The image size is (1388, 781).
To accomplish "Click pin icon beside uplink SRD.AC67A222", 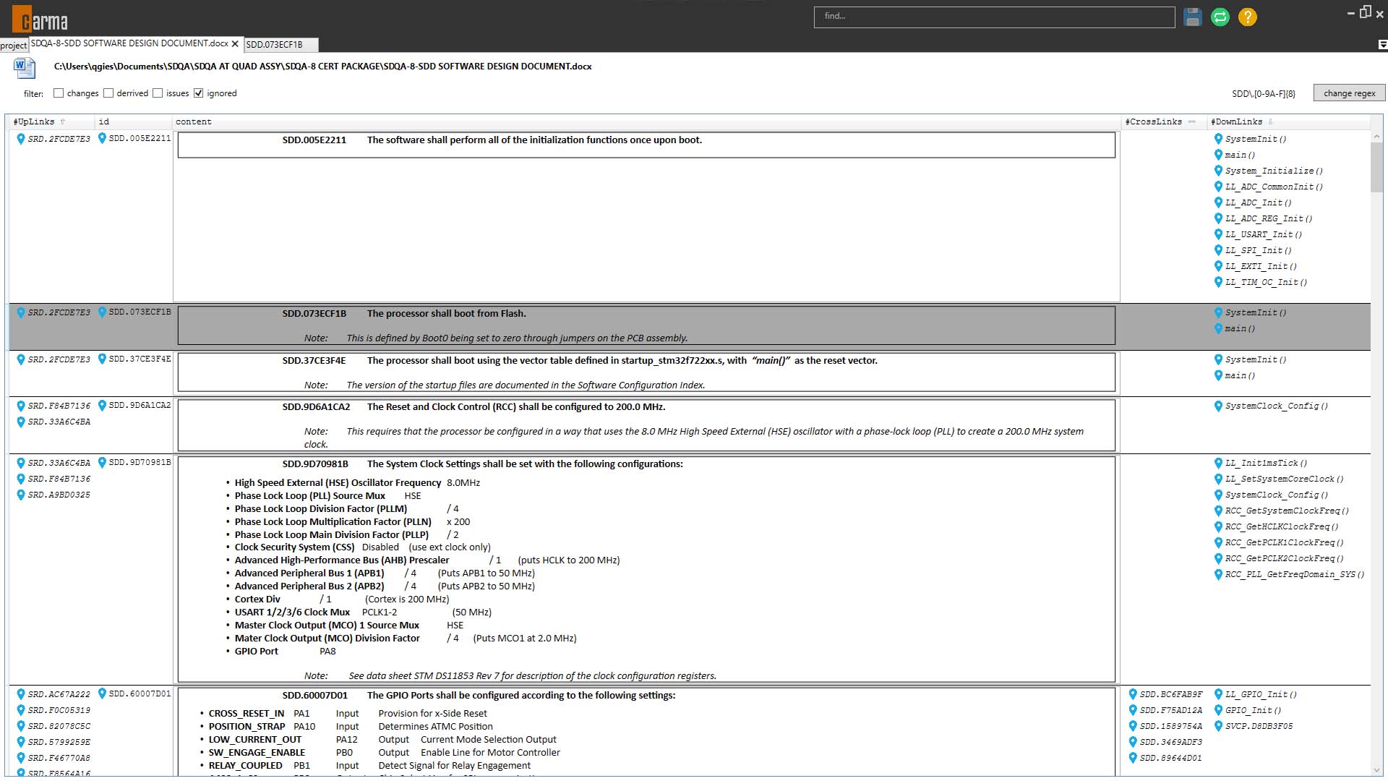I will tap(21, 694).
